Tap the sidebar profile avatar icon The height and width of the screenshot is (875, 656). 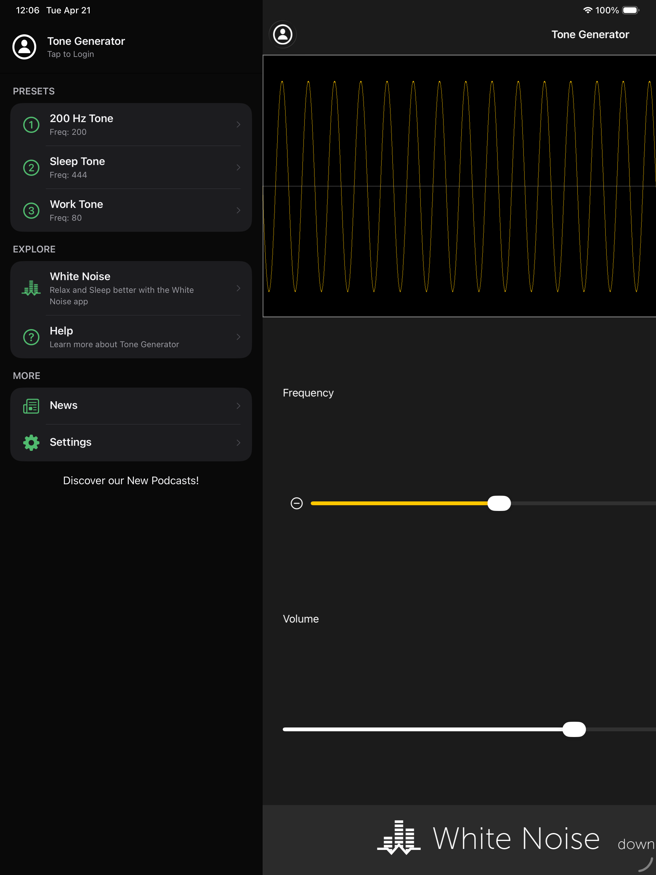coord(24,47)
